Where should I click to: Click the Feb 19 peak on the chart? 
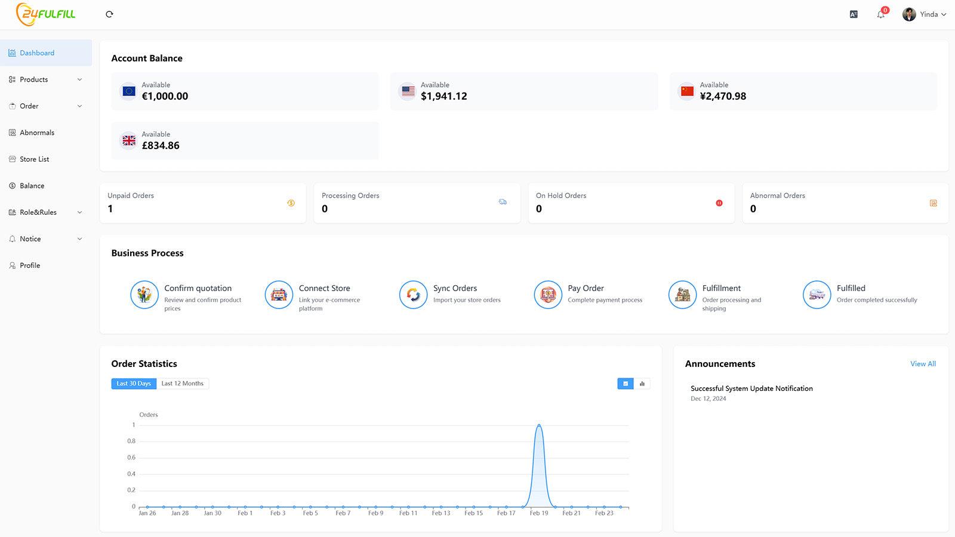539,425
